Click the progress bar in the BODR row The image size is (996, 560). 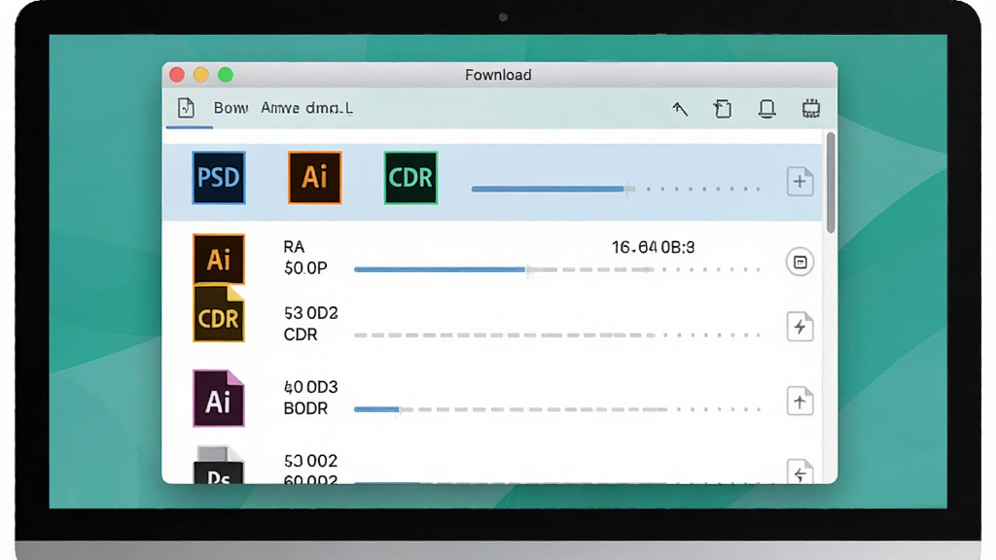557,409
